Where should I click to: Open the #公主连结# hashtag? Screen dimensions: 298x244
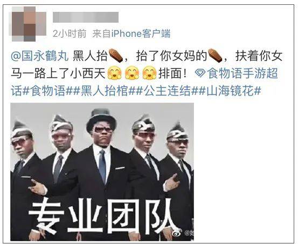[167, 91]
